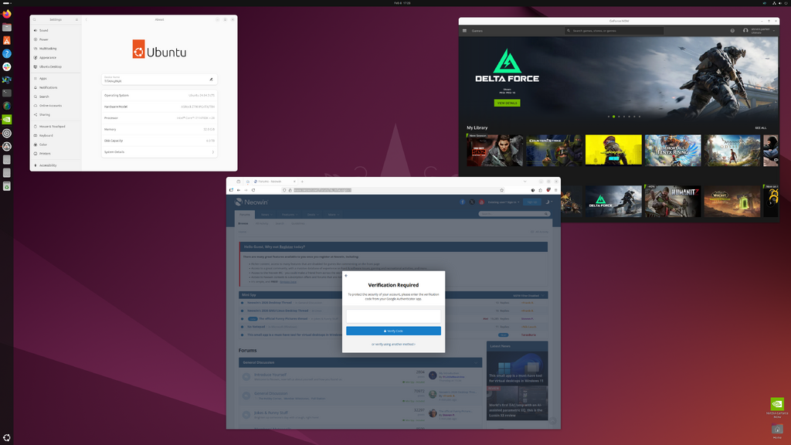791x445 pixels.
Task: Open Counter-Strike thumbnail in My Library
Action: (x=555, y=151)
